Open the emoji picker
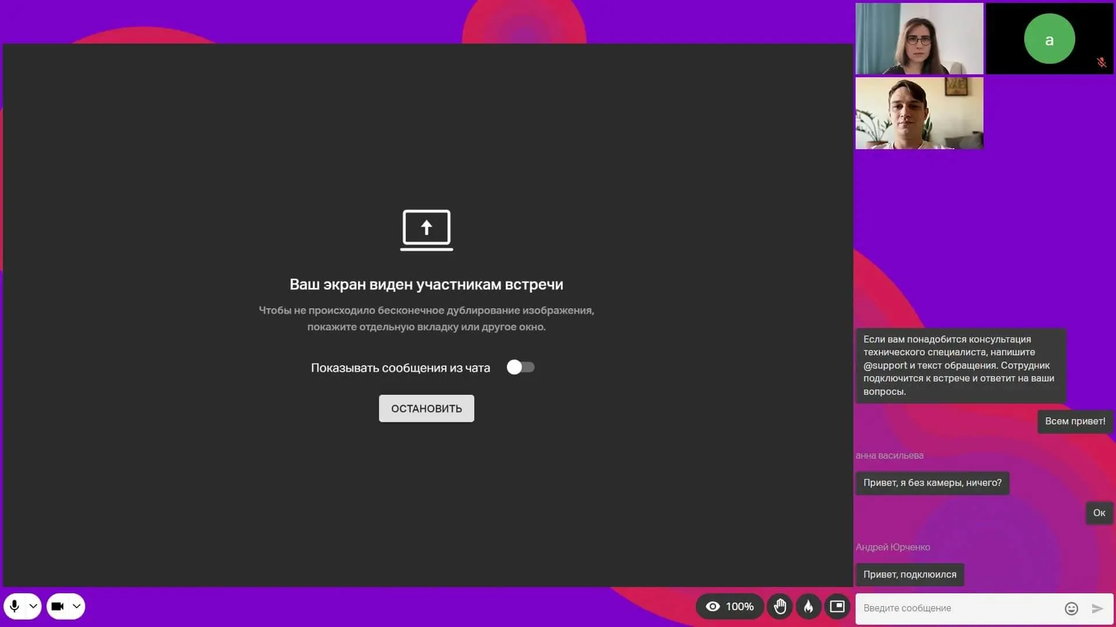The width and height of the screenshot is (1116, 627). (1071, 608)
